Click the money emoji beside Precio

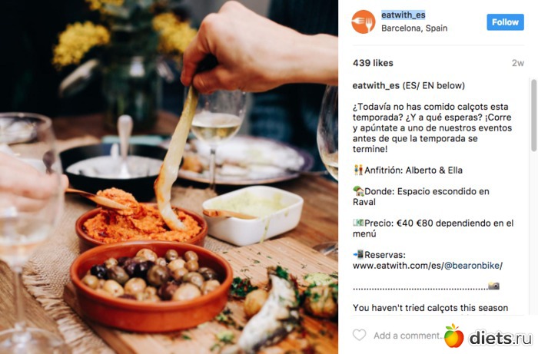tap(358, 223)
